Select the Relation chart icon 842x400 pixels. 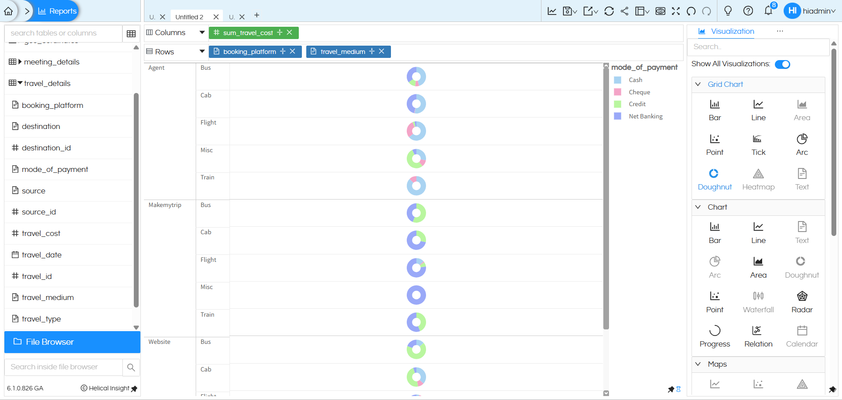click(758, 336)
